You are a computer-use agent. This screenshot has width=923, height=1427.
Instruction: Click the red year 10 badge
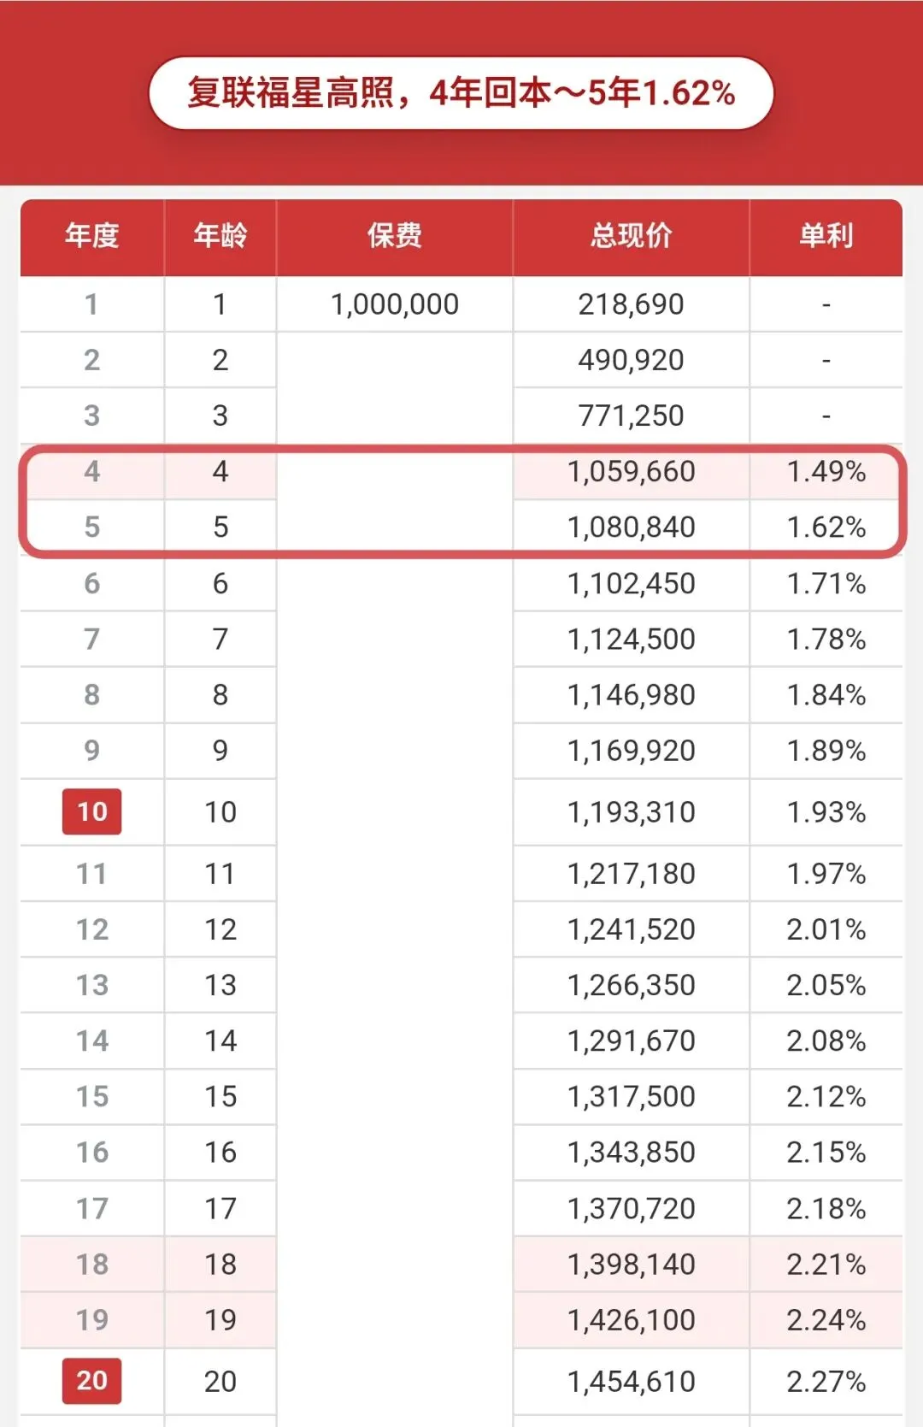click(x=92, y=811)
